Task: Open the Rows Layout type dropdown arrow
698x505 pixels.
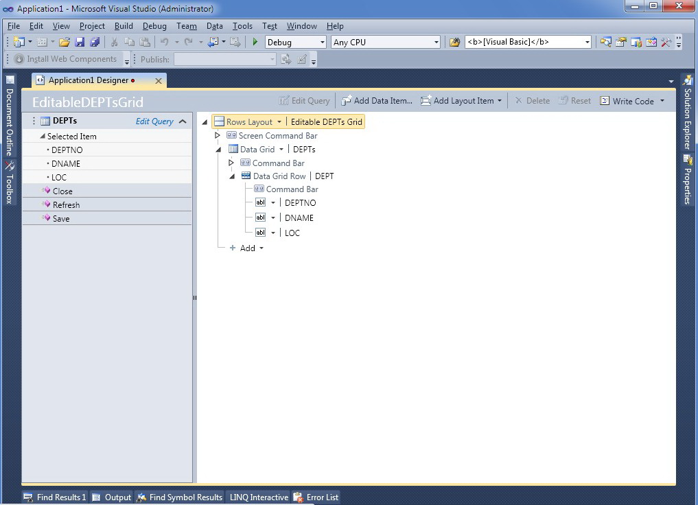Action: pyautogui.click(x=279, y=122)
